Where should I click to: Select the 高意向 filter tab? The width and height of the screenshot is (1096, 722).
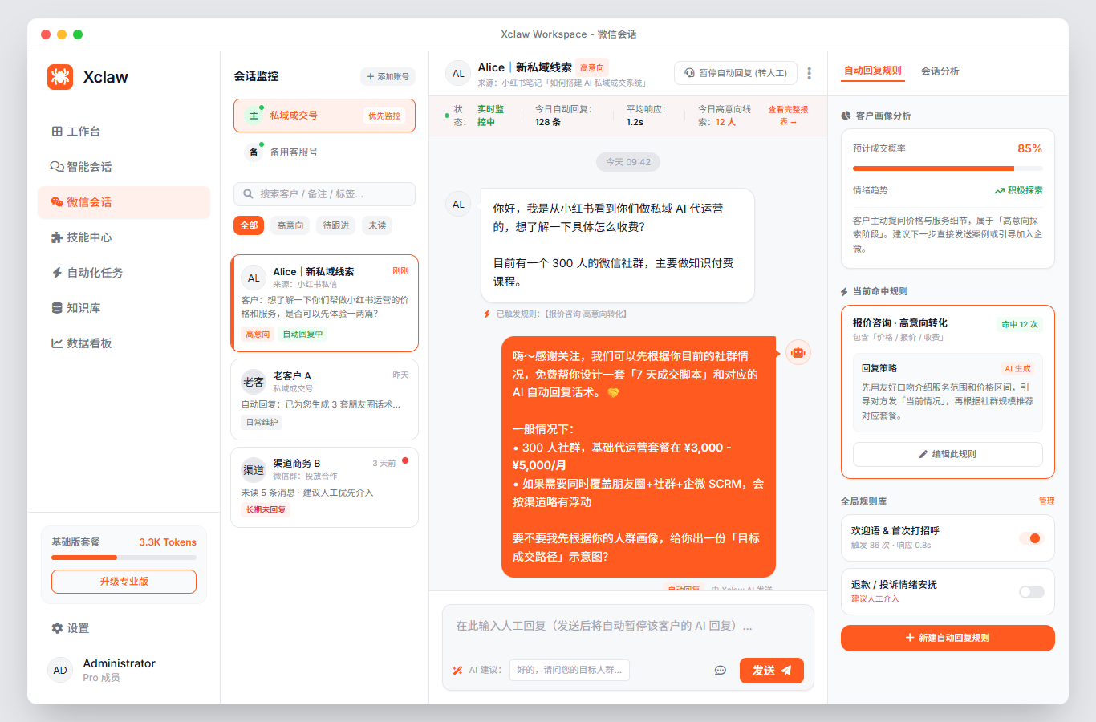290,225
